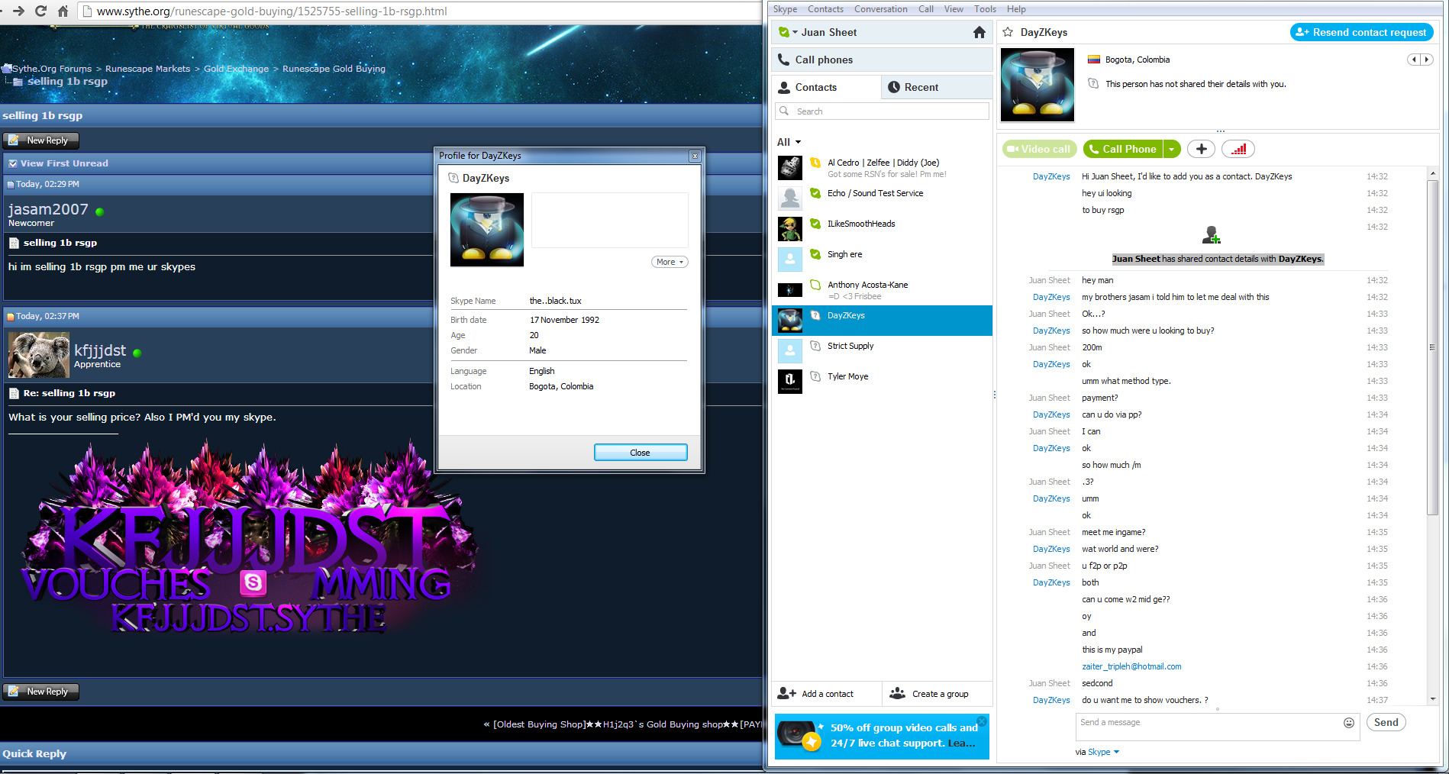Start a Video call with DayZKeys
This screenshot has height=774, width=1449.
click(x=1039, y=149)
